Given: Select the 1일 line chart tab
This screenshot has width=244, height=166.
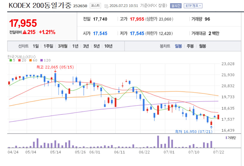Looking at the screenshot, I should pyautogui.click(x=36, y=46).
